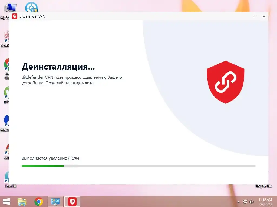Select Bitdefender VPN taskbar button

72,202
